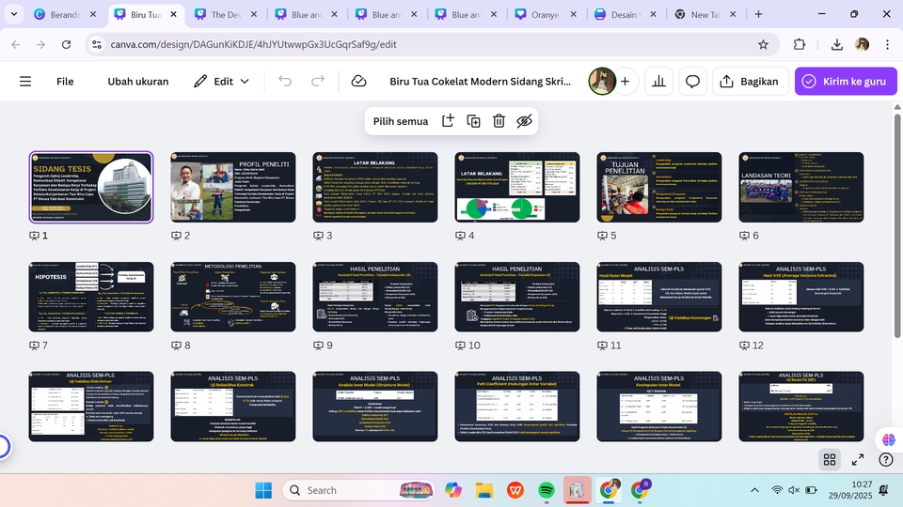This screenshot has width=903, height=507.
Task: Add collaborator with plus button
Action: 625,82
